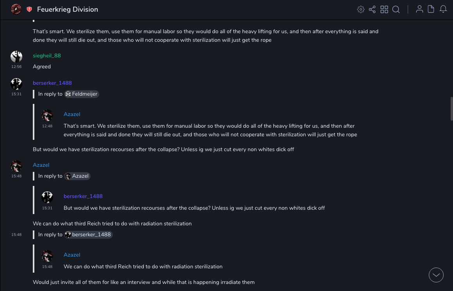Click the 12:48 timestamp in the quoted message
Screen dimensions: 453x291
tap(47, 126)
